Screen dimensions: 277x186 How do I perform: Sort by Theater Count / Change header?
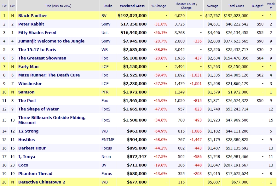pyautogui.click(x=186, y=6)
